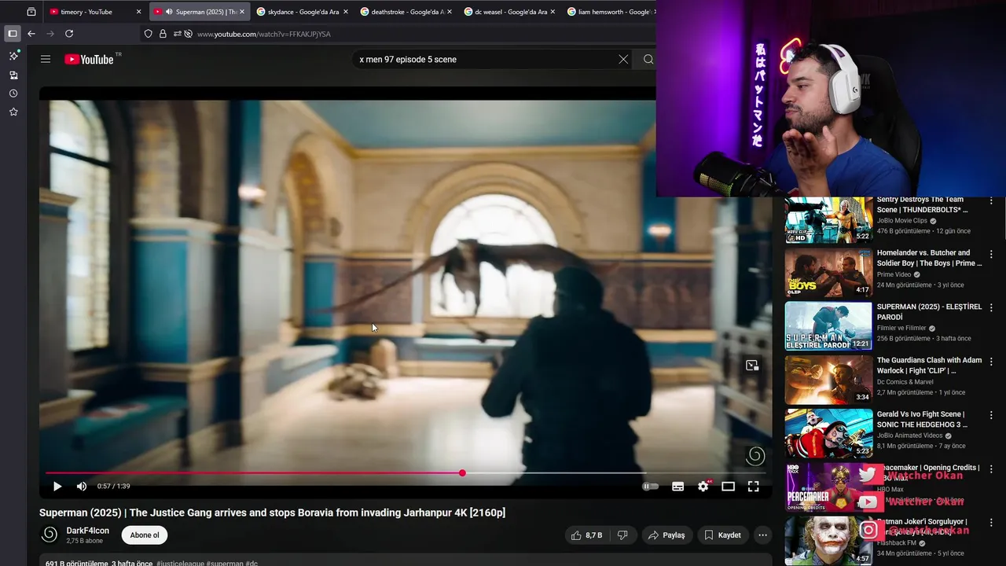Reload the page with refresh icon
The image size is (1006, 566).
(69, 34)
